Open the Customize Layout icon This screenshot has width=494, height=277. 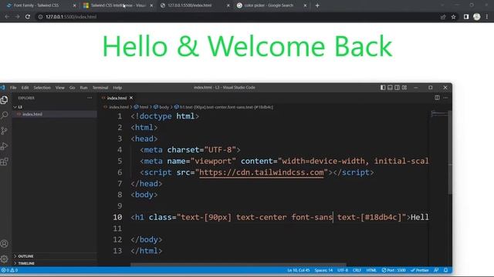(404, 88)
